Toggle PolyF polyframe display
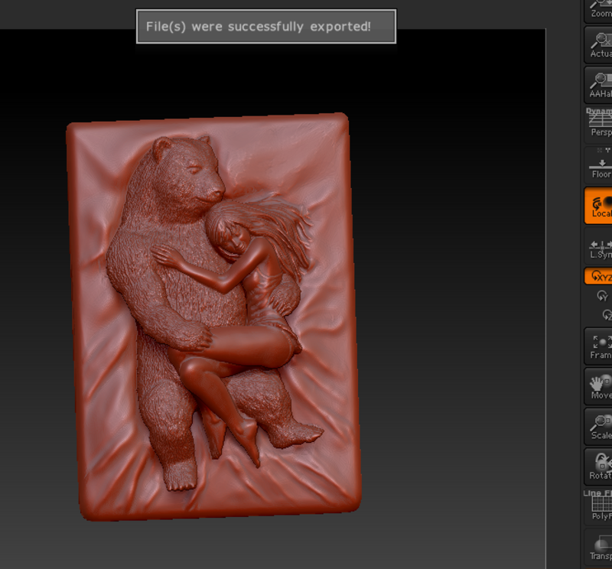 [598, 506]
